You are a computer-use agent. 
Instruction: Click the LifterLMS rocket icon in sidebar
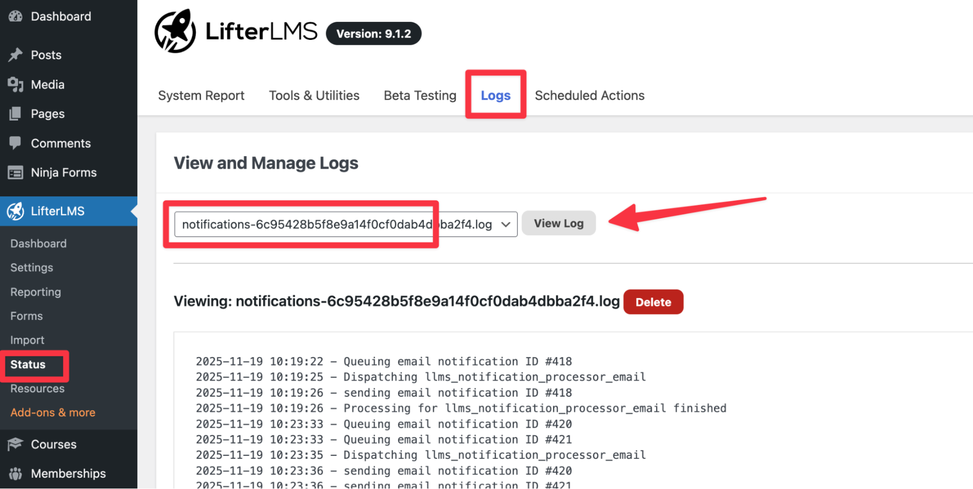coord(16,211)
